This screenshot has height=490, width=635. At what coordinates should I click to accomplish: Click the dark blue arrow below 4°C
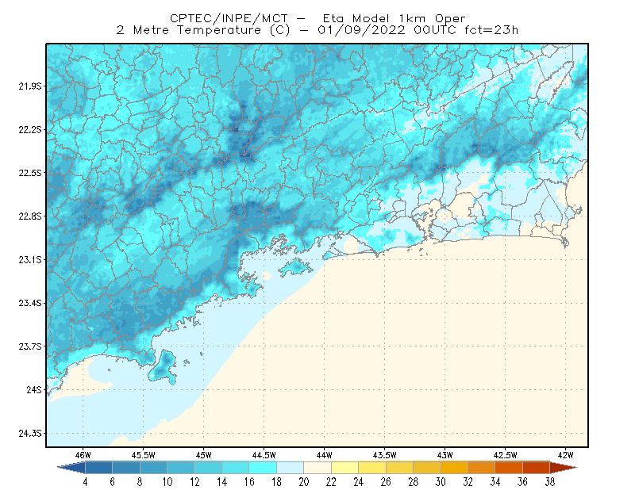[x=71, y=468]
